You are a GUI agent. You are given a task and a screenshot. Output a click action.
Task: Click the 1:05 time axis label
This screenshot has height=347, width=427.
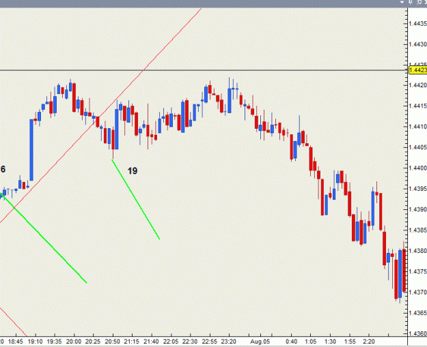[310, 342]
